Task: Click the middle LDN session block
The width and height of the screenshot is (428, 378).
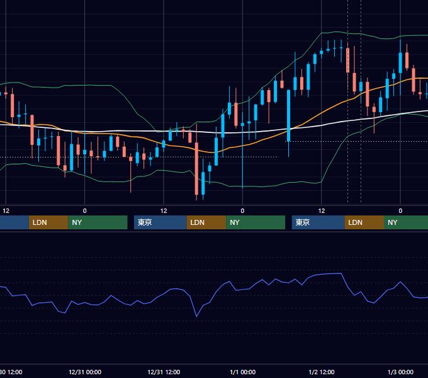Action: coord(206,222)
